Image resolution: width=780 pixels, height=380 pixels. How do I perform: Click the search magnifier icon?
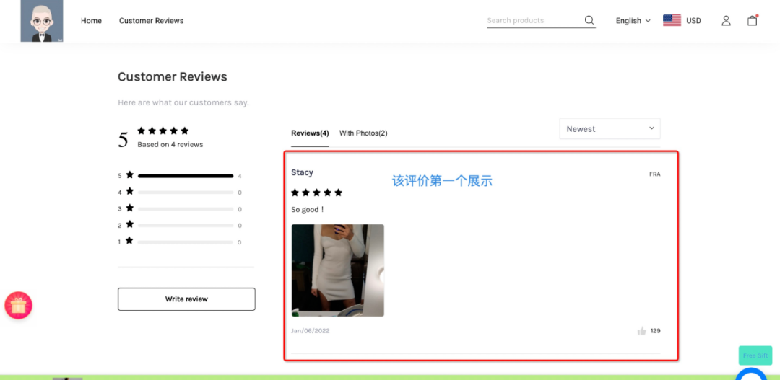coord(589,20)
